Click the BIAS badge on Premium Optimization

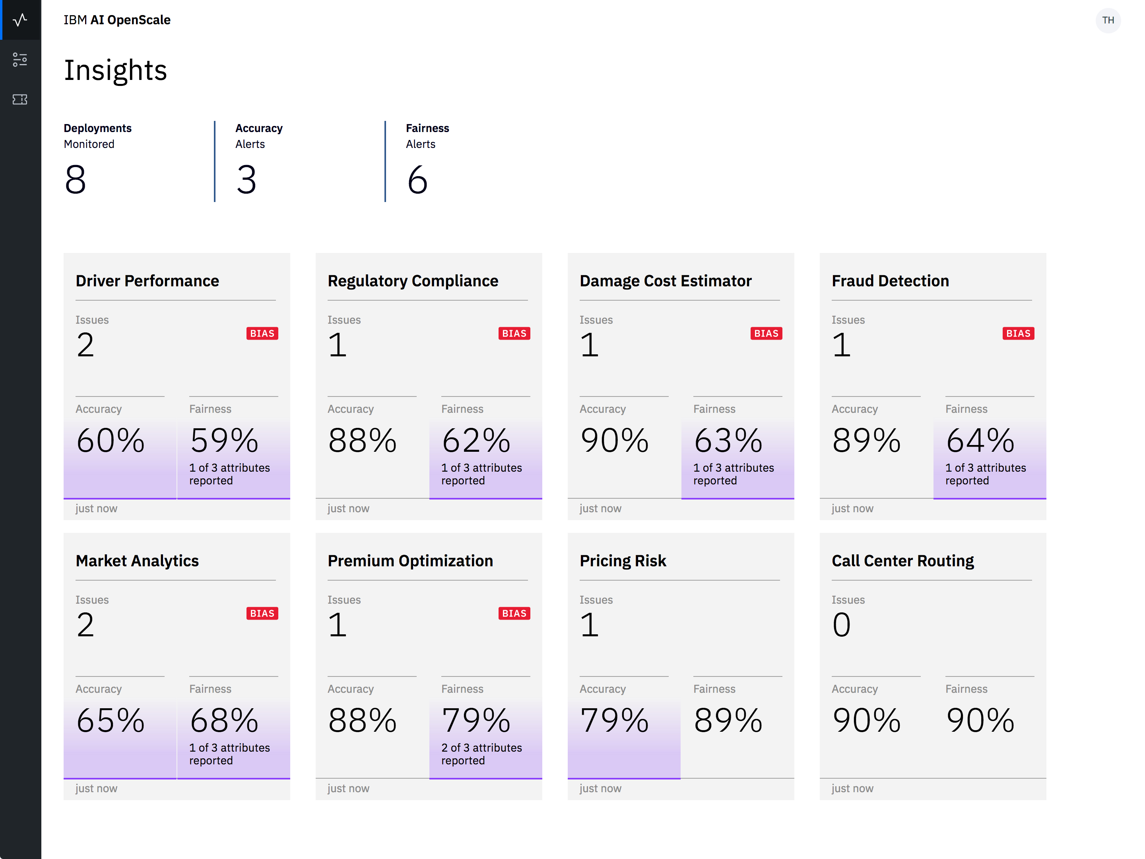(x=514, y=614)
